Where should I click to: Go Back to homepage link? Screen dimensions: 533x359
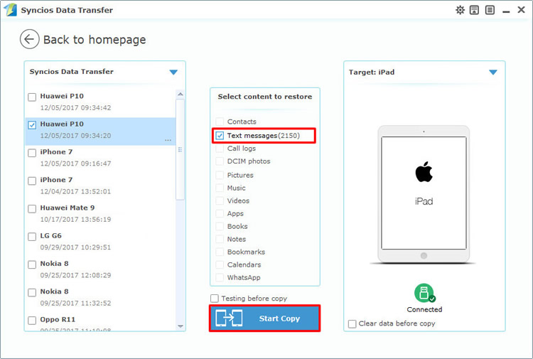(x=95, y=39)
